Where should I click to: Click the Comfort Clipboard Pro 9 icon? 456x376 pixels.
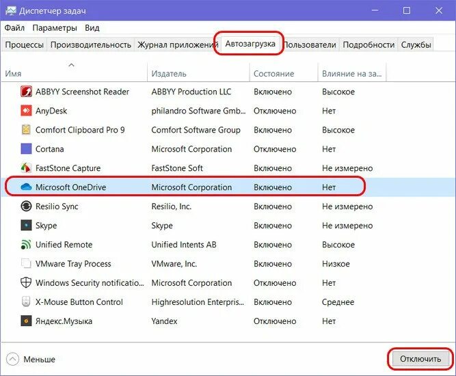[26, 130]
